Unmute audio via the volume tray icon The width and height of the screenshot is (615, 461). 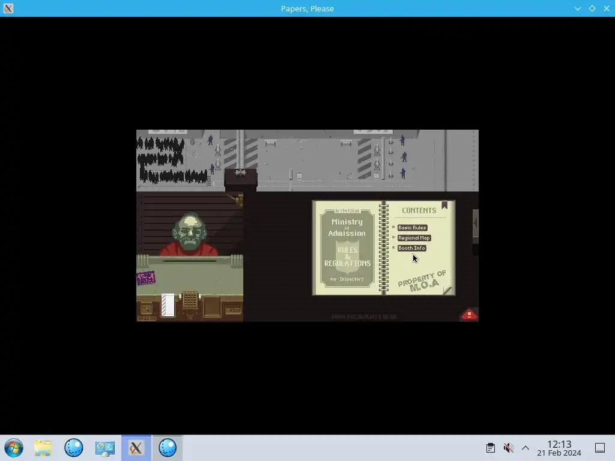click(508, 448)
